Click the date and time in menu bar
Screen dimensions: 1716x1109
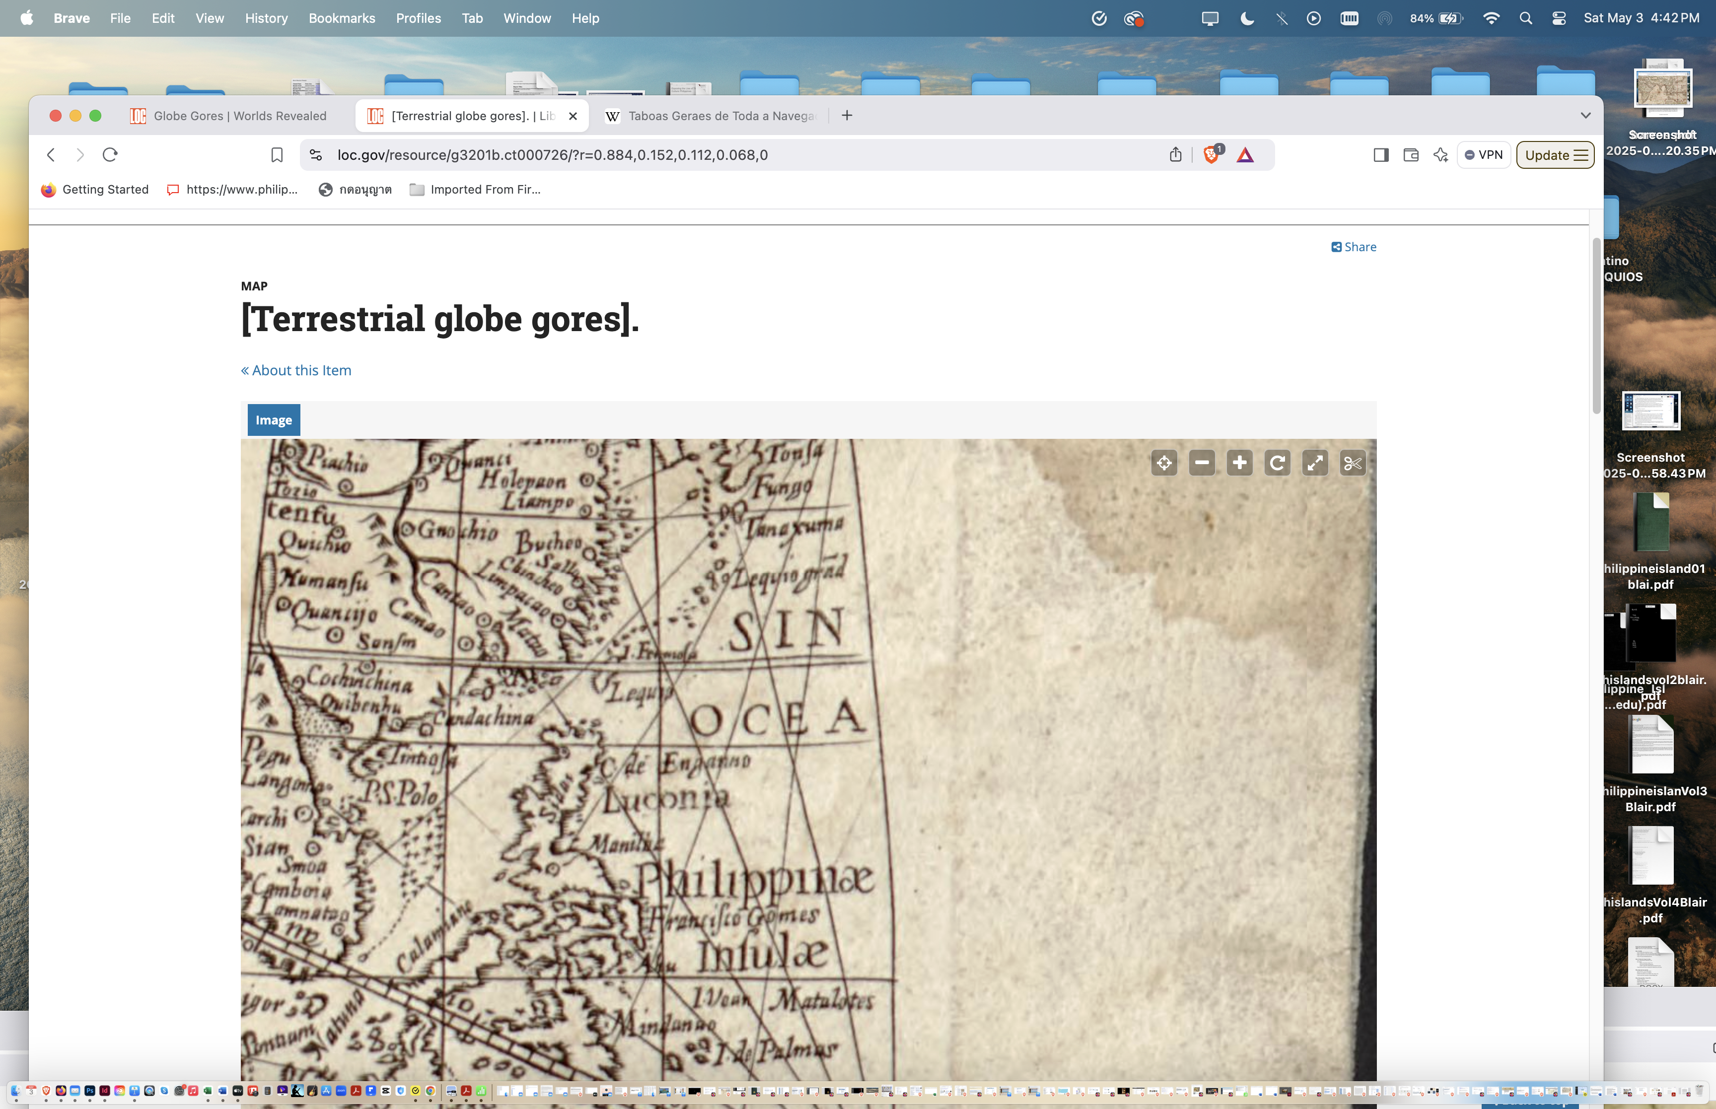tap(1641, 18)
